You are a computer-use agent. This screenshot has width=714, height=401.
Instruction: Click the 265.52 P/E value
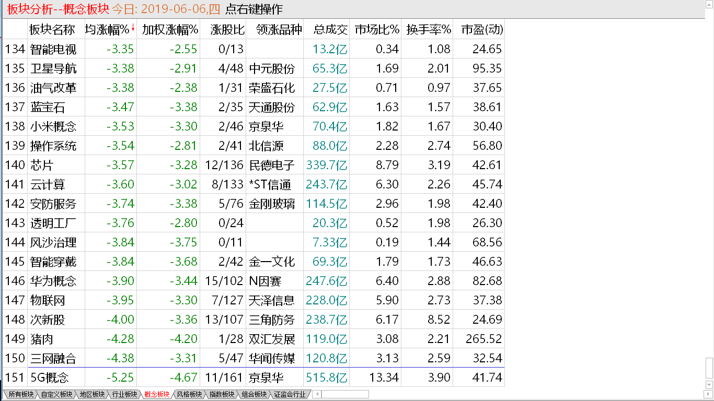[483, 339]
